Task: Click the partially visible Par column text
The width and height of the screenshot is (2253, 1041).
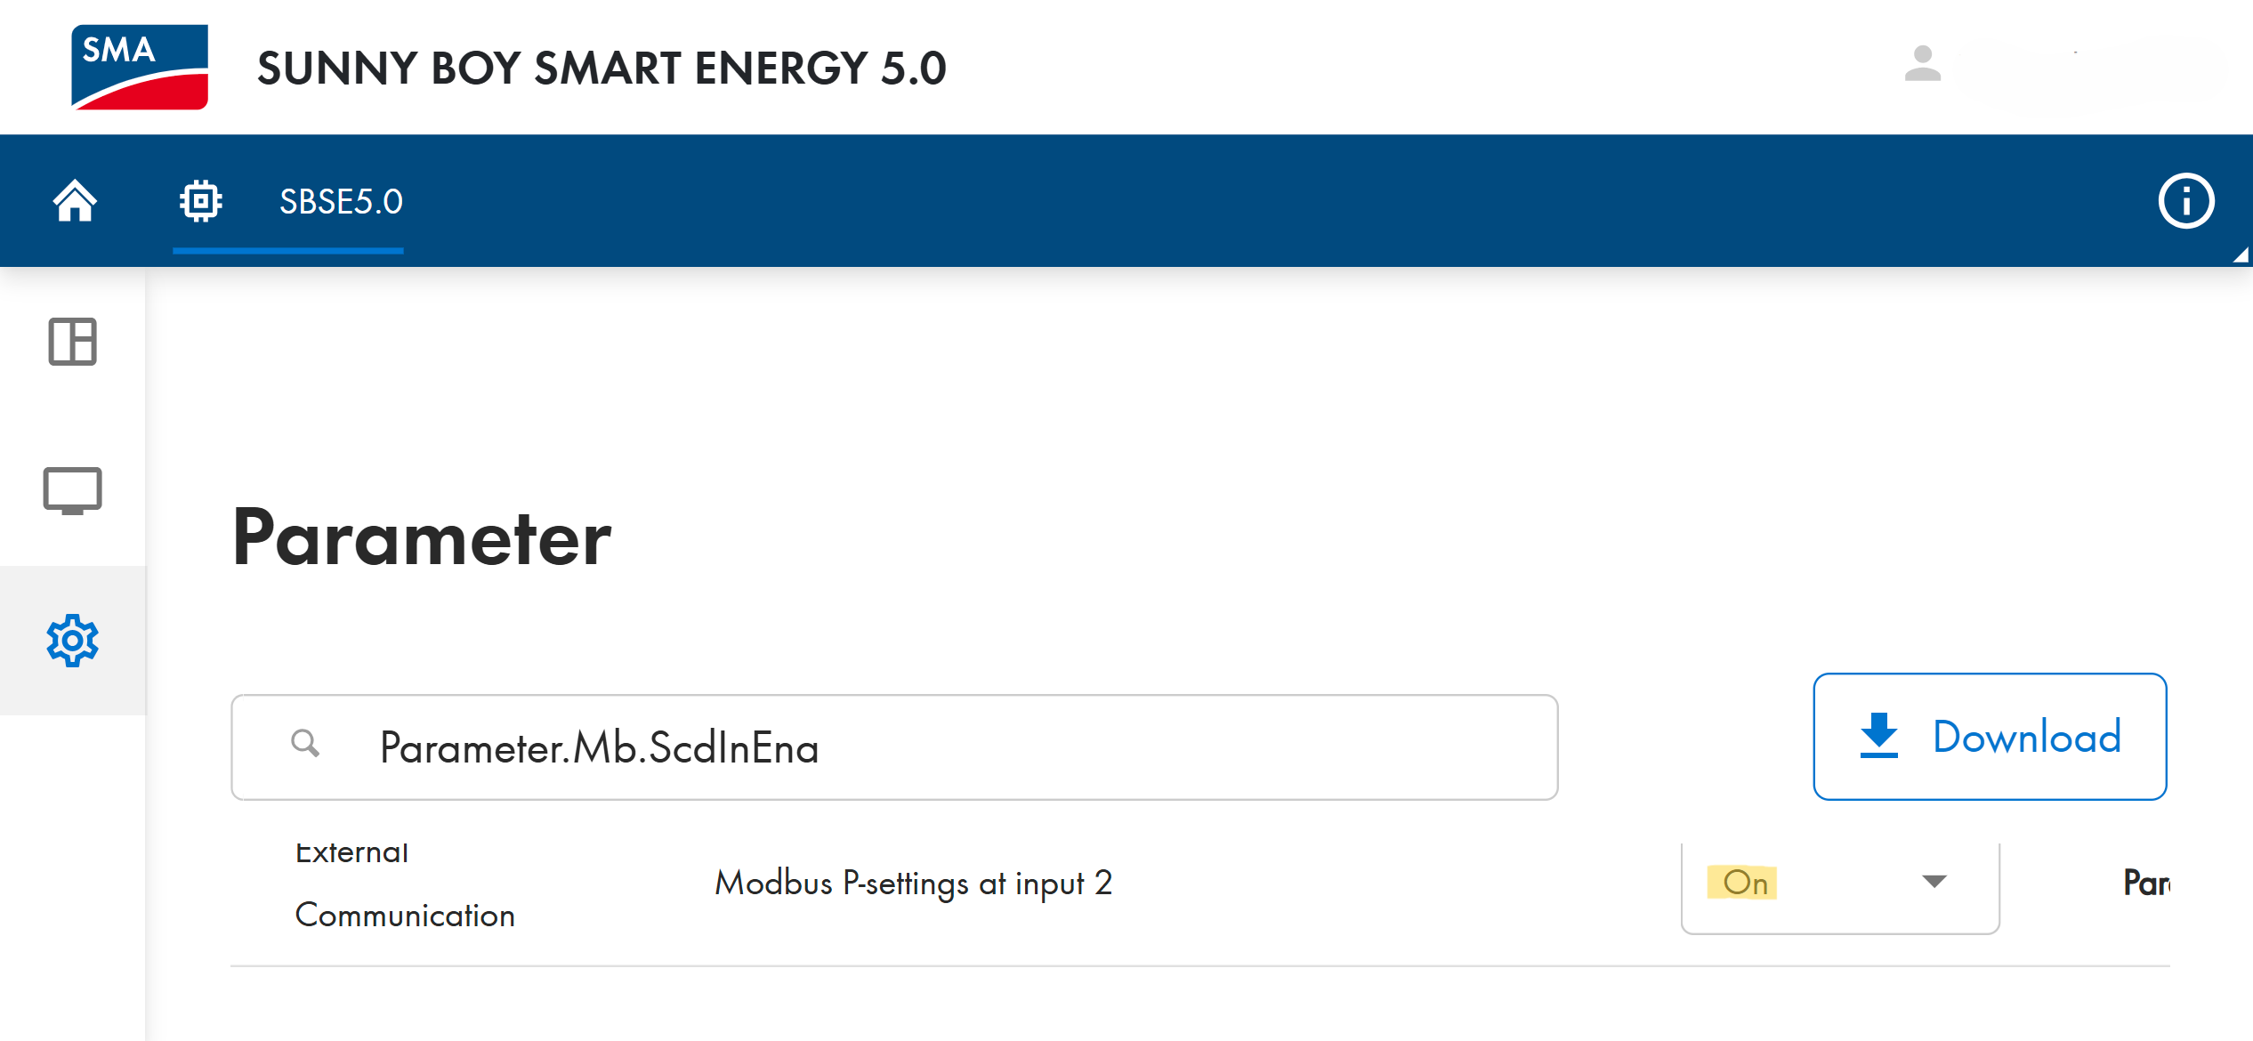Action: (x=2146, y=883)
